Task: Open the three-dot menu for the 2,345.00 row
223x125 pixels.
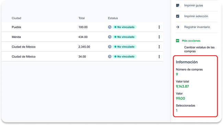Action: pos(159,47)
